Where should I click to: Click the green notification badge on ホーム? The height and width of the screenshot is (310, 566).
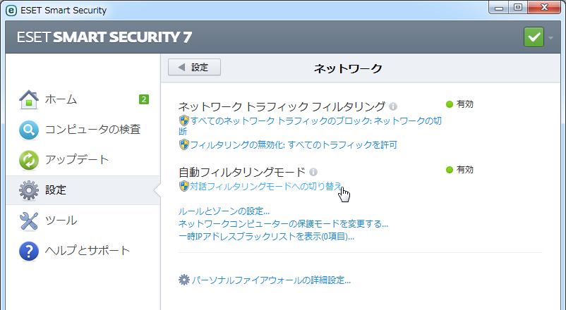pyautogui.click(x=143, y=99)
